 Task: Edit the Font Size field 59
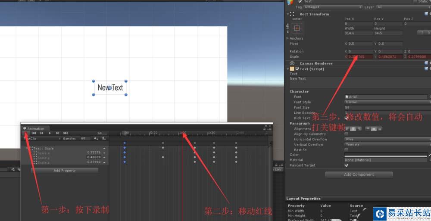[387, 107]
